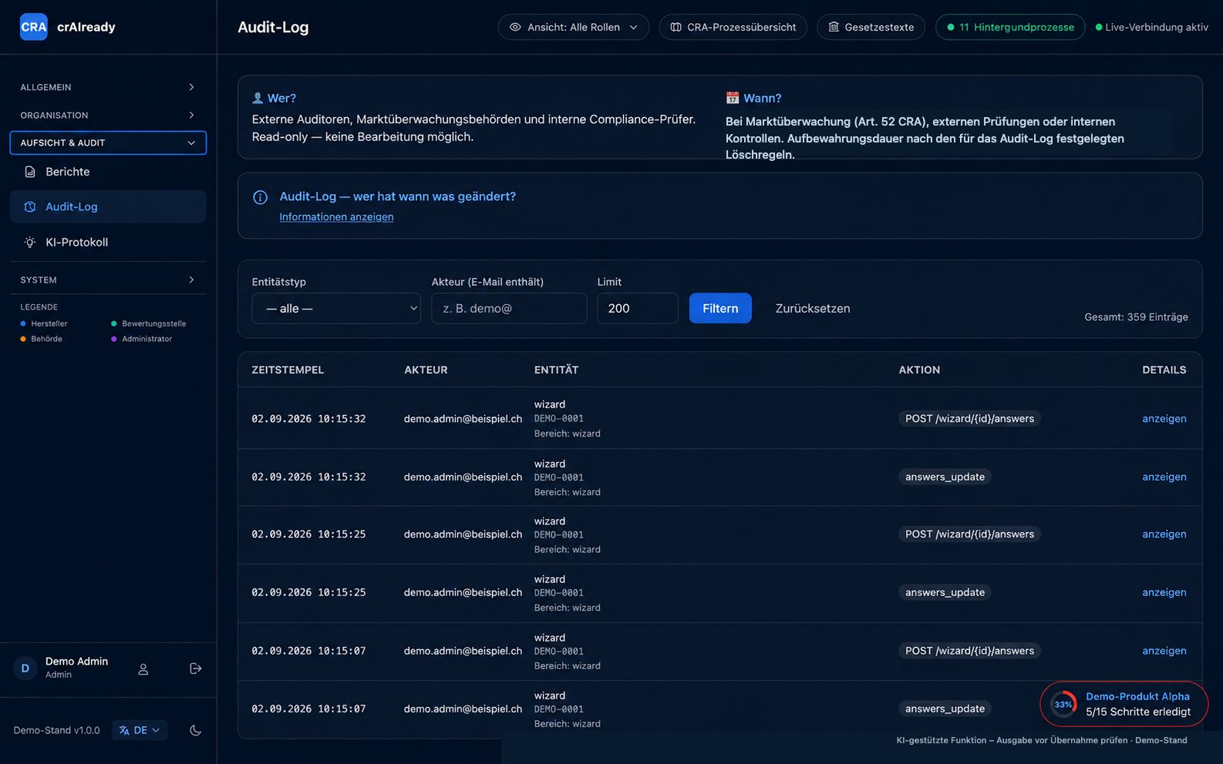Screen dimensions: 1223x764
Task: Click Demo Admin user name
Action: 76,662
